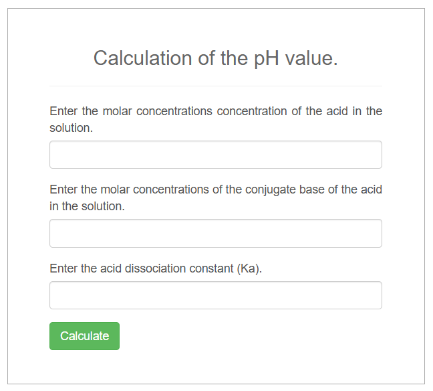433x391 pixels.
Task: Click 'Enter' at the start of the first label
Action: (x=63, y=111)
